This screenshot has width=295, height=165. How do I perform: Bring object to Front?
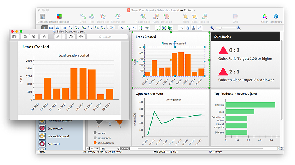(186, 18)
